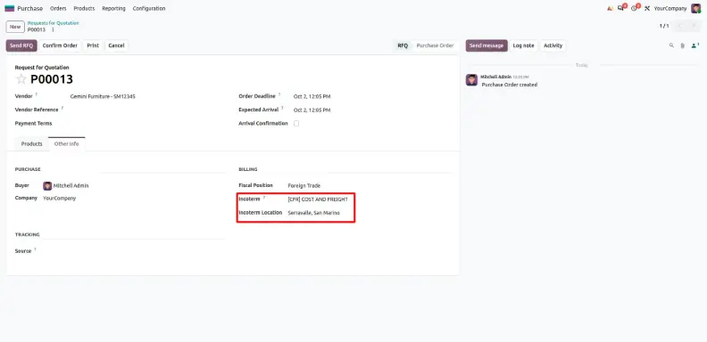Select the Other Info tab

pyautogui.click(x=66, y=144)
